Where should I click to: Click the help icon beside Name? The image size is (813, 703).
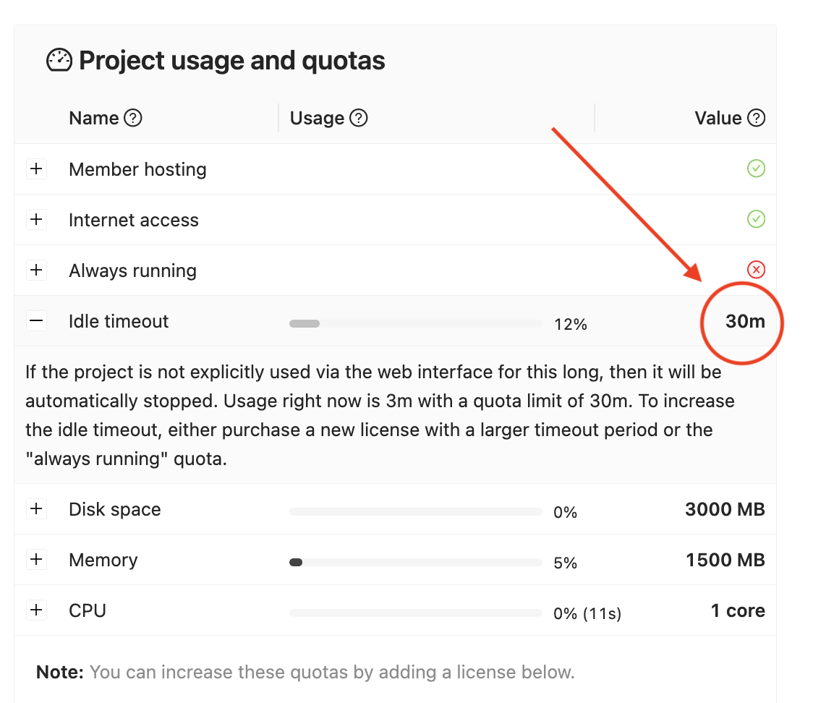point(133,118)
